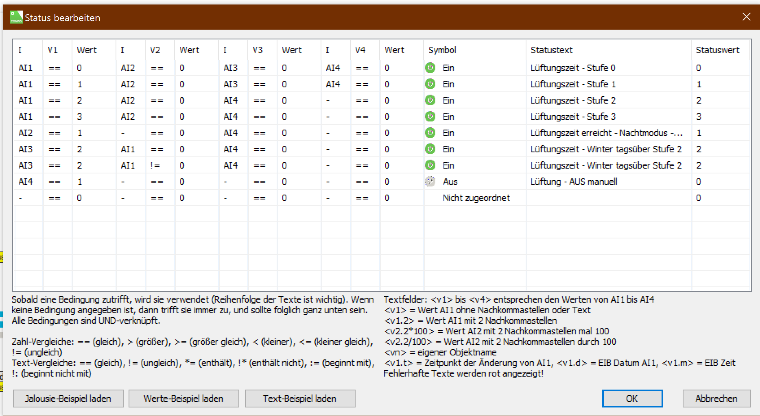Viewport: 760px width, 416px height.
Task: Click the Werte-Beispiel laden button
Action: pyautogui.click(x=183, y=399)
